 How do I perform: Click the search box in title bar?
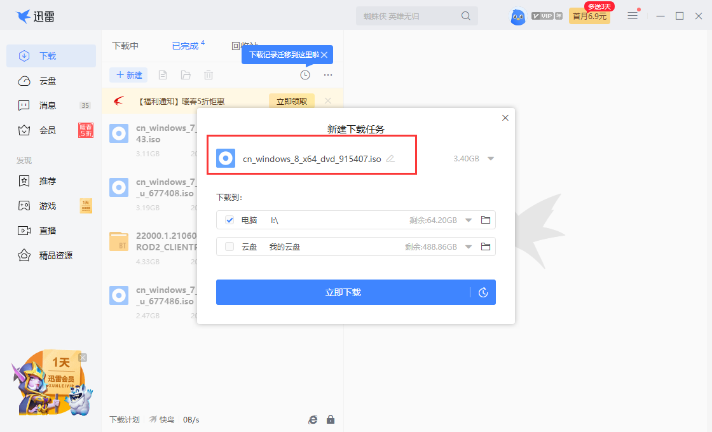tap(417, 16)
